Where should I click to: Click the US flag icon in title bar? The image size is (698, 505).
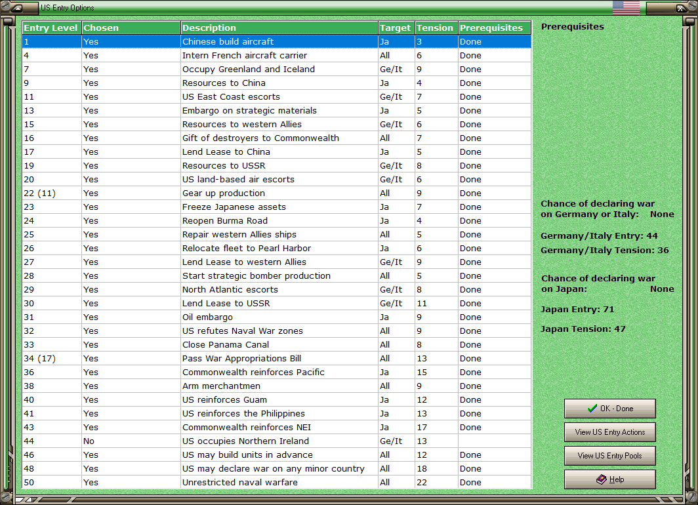point(626,8)
